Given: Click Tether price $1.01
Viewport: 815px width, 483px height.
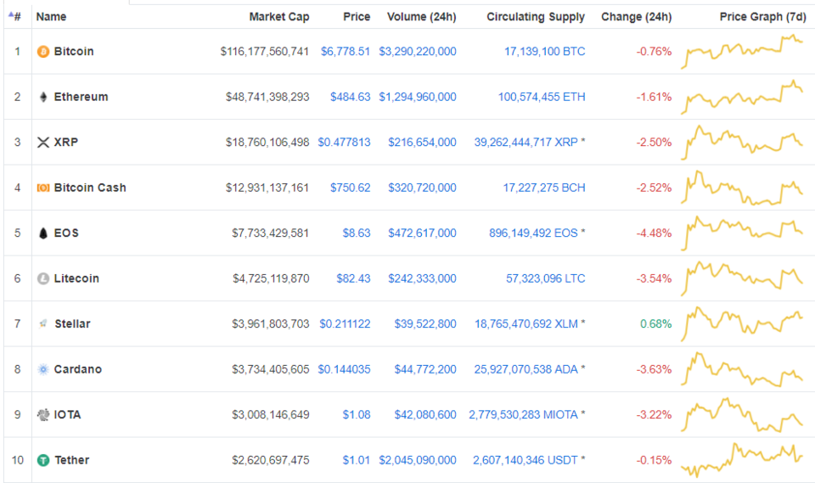Looking at the screenshot, I should [357, 460].
